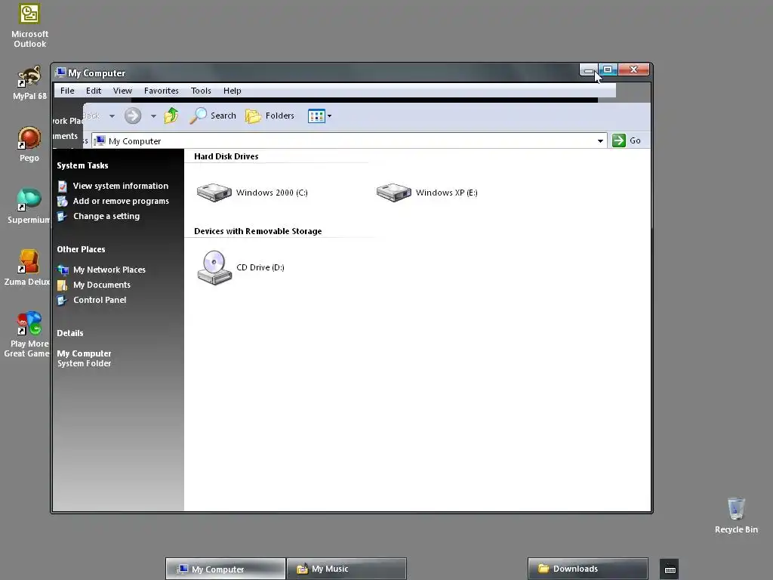Go up one folder level
This screenshot has width=773, height=580.
pos(171,116)
